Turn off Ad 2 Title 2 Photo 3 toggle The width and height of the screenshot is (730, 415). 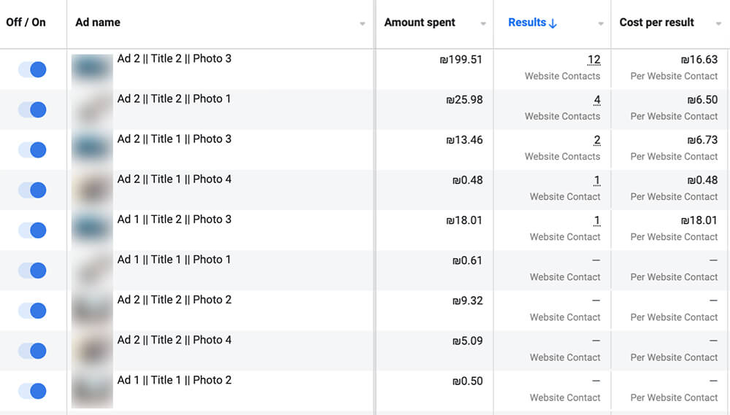click(33, 69)
